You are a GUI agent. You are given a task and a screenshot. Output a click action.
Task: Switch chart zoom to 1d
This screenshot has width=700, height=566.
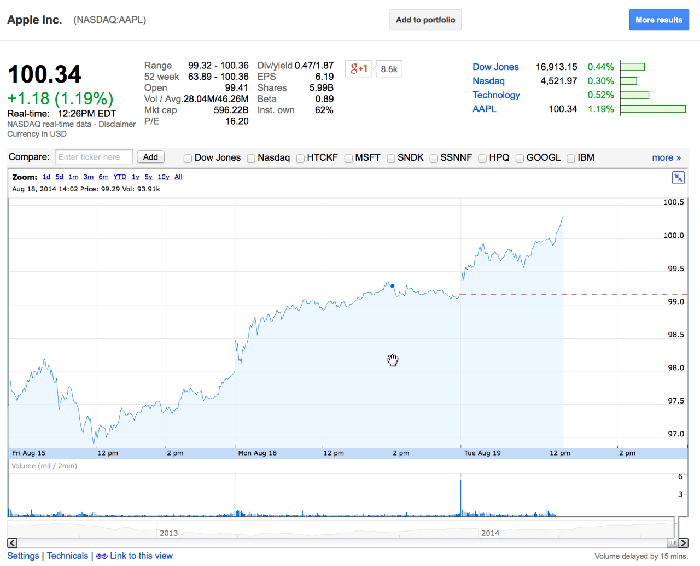46,177
